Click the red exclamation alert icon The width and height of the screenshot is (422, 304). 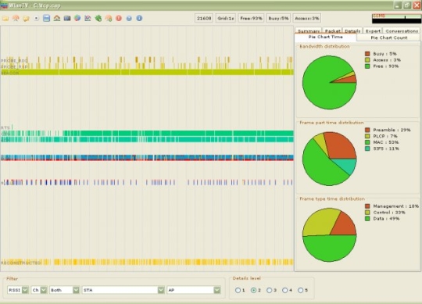(x=119, y=18)
